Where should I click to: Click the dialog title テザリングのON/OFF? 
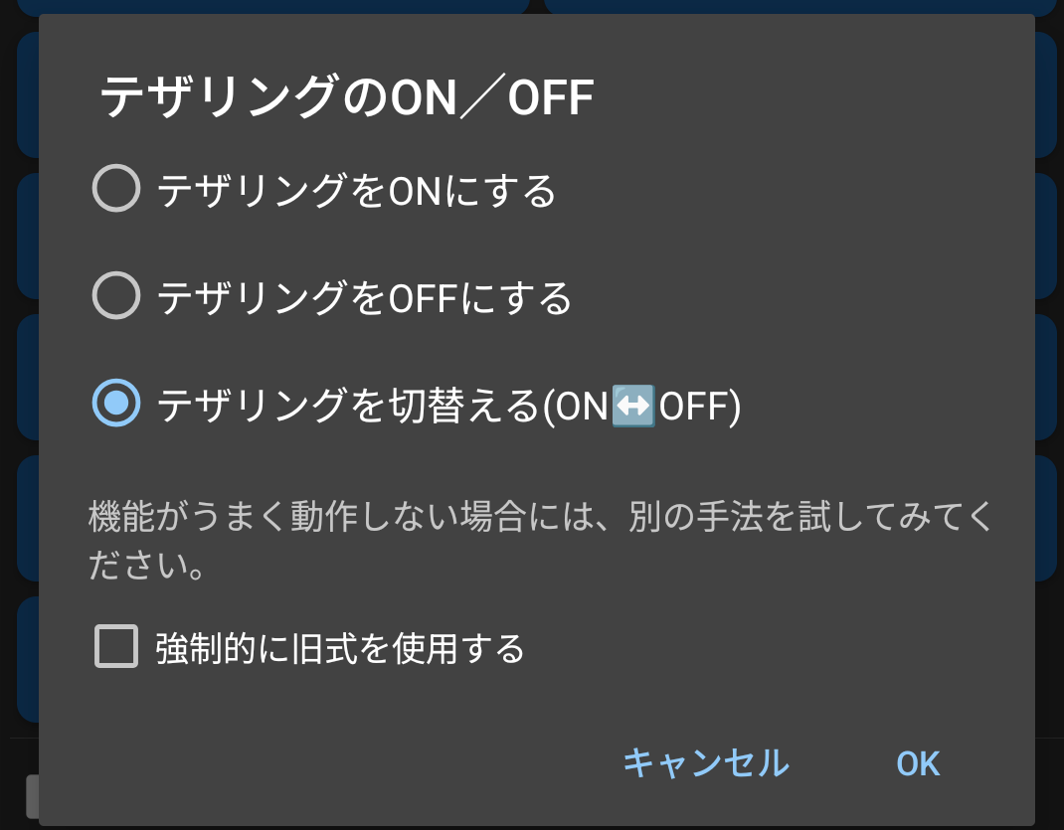(x=347, y=96)
